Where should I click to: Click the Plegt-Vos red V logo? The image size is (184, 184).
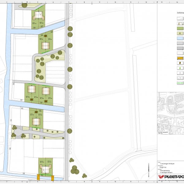(x=161, y=177)
